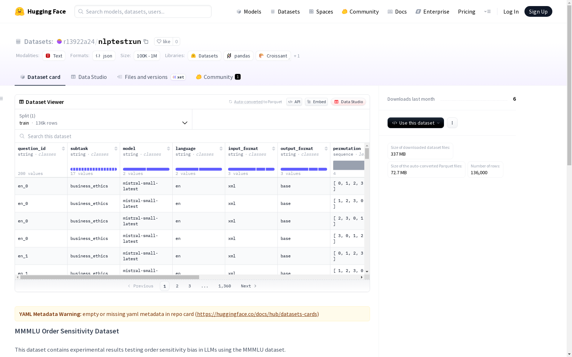The height and width of the screenshot is (357, 572).
Task: Click the model column value histogram
Action: click(146, 169)
